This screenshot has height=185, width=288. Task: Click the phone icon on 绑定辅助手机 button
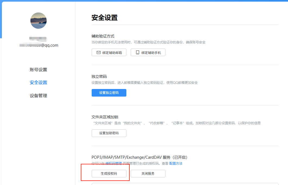click(138, 52)
